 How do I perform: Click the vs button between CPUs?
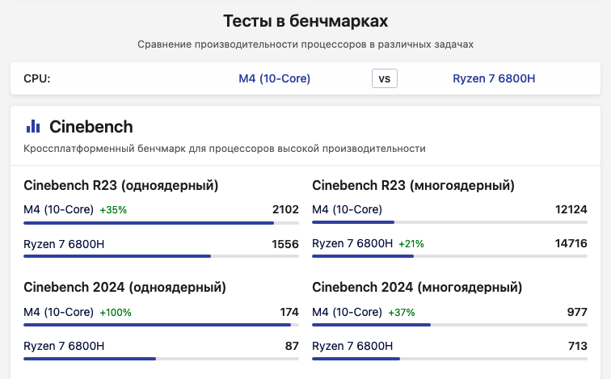(x=384, y=78)
